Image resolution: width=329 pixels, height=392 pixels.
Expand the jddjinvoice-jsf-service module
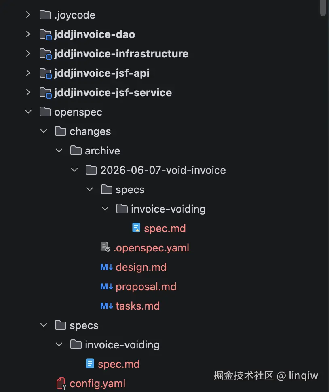pyautogui.click(x=28, y=92)
